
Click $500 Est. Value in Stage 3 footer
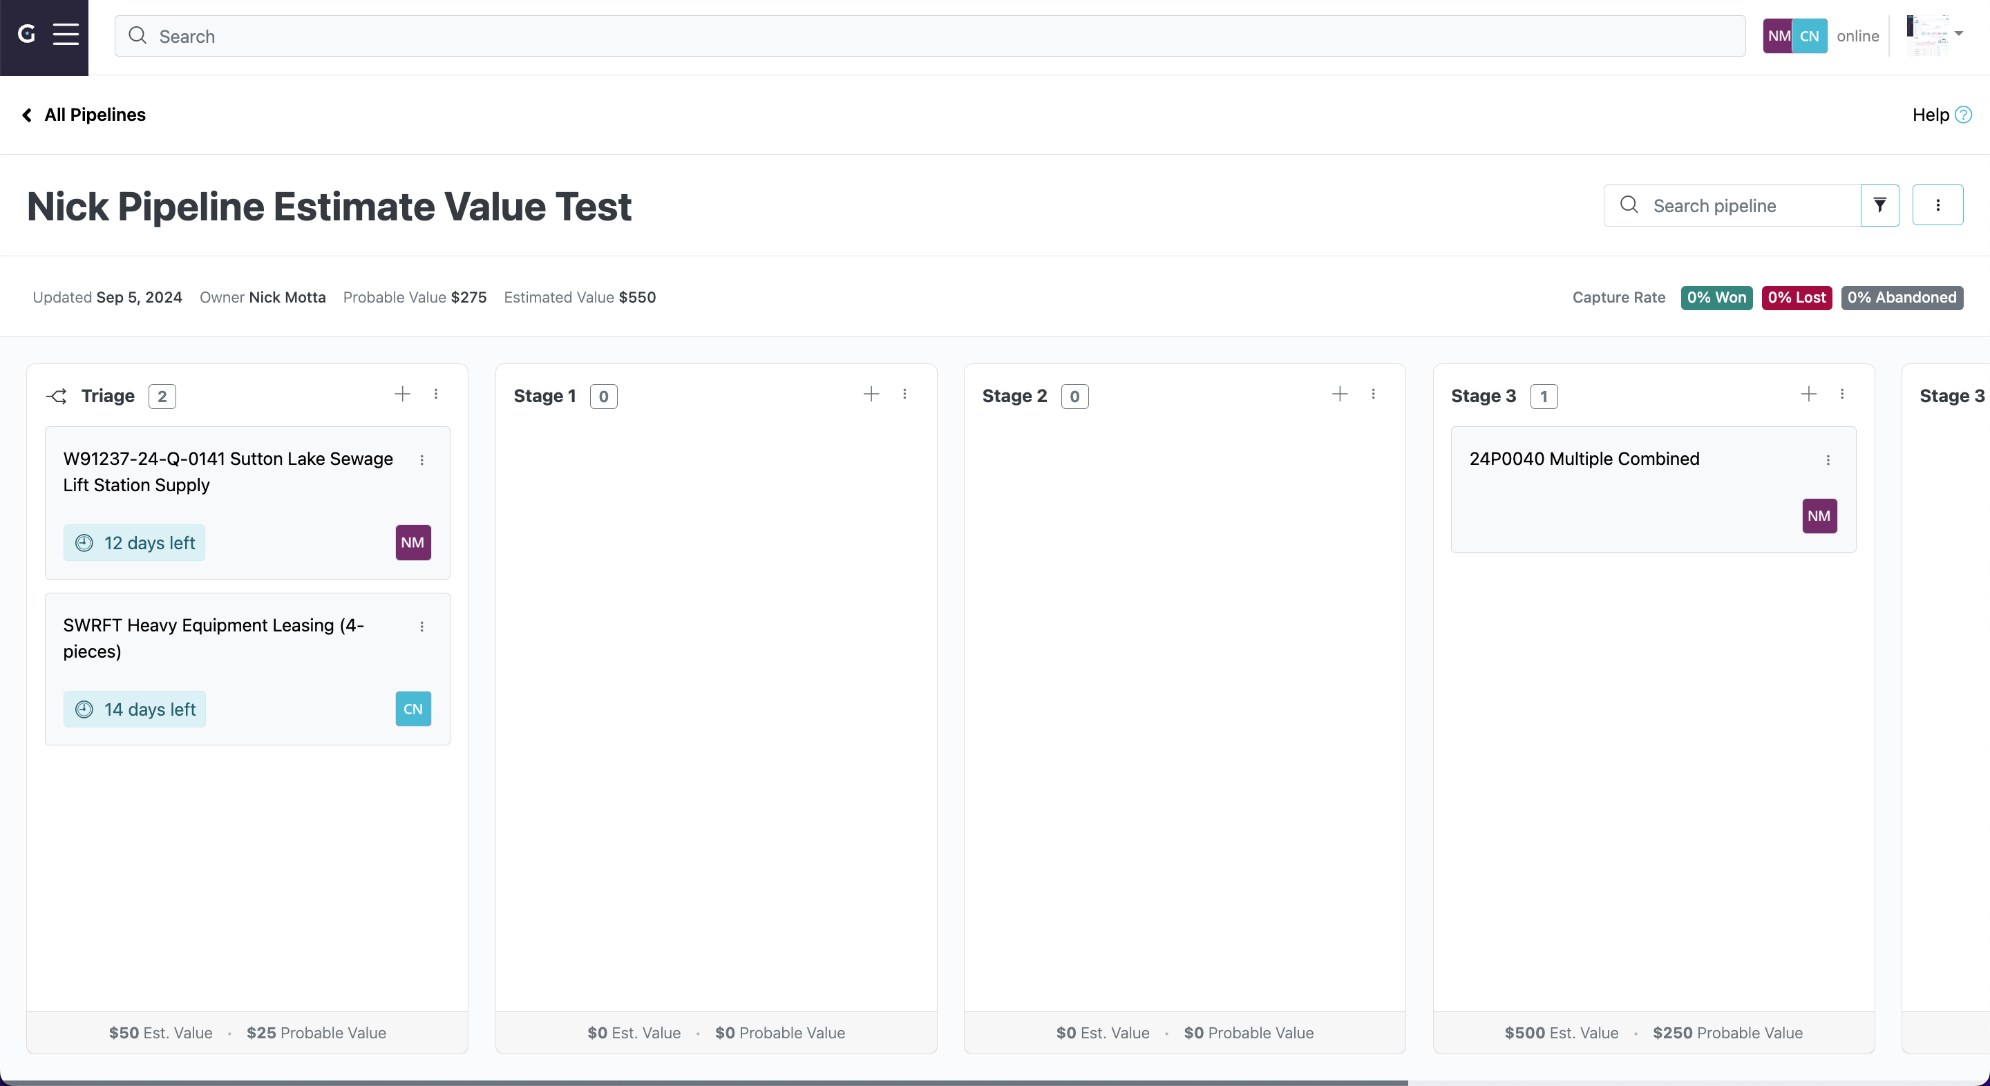tap(1562, 1033)
